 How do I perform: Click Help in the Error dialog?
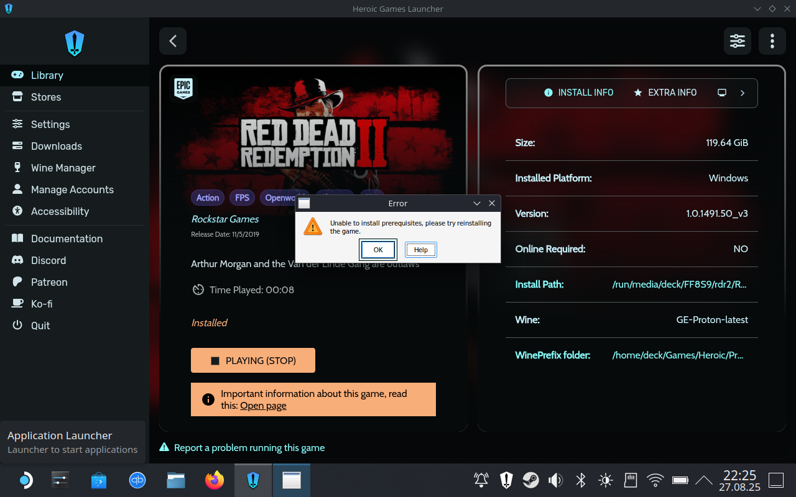tap(421, 250)
